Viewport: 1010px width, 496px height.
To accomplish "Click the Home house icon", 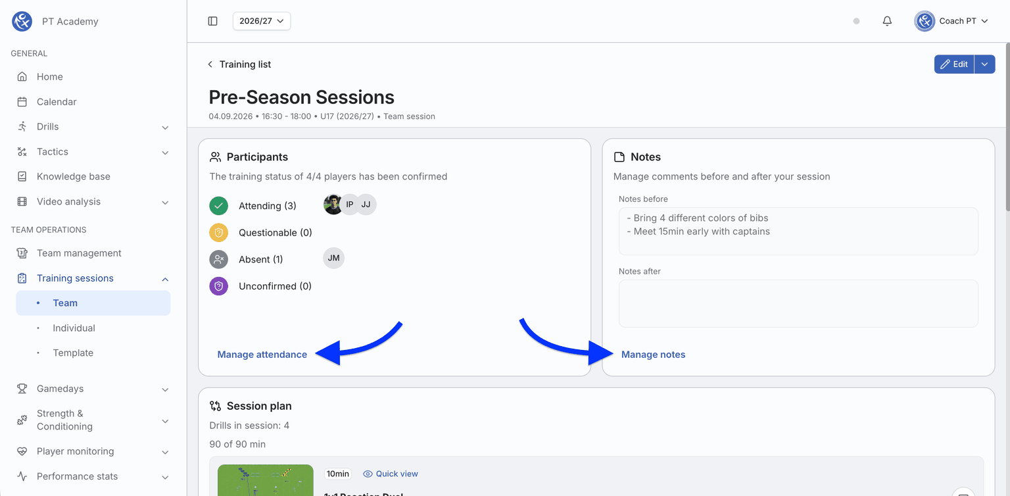I will [22, 77].
